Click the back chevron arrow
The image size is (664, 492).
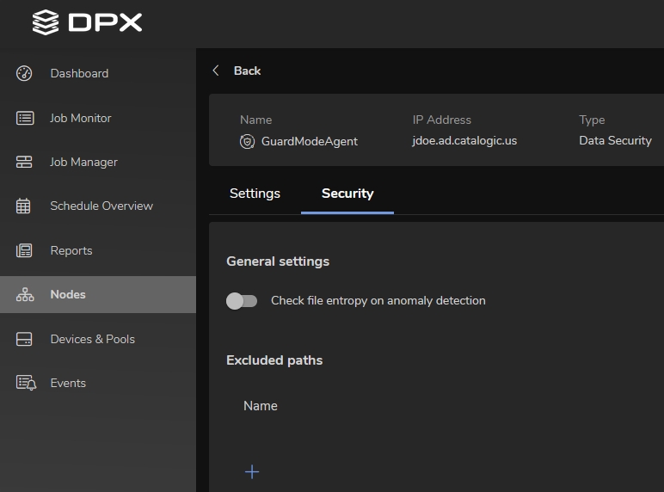click(216, 71)
